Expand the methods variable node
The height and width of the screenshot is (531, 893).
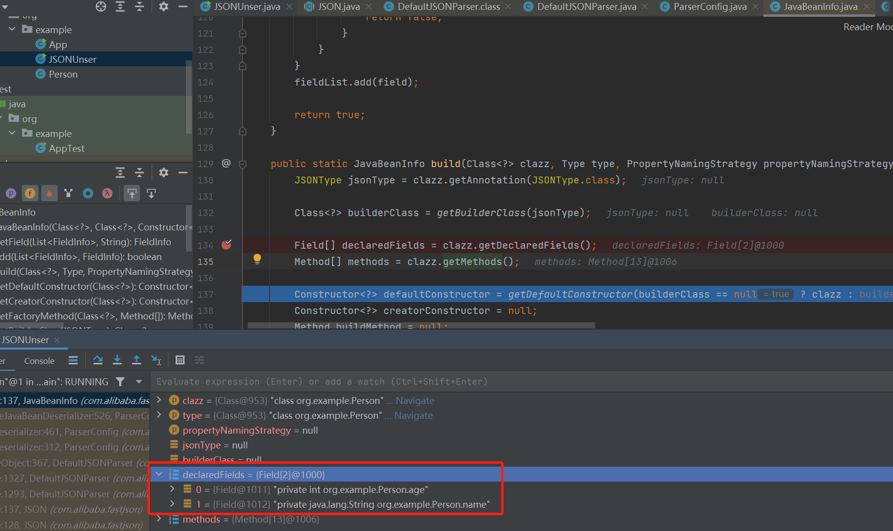(159, 519)
